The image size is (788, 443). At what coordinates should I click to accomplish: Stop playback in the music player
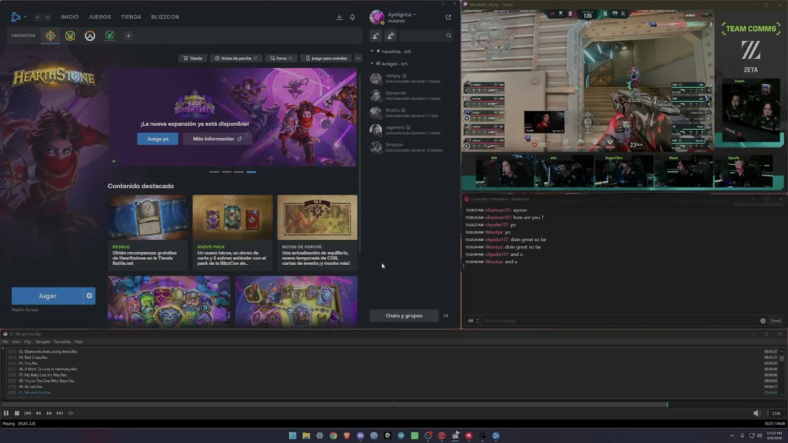pos(17,413)
